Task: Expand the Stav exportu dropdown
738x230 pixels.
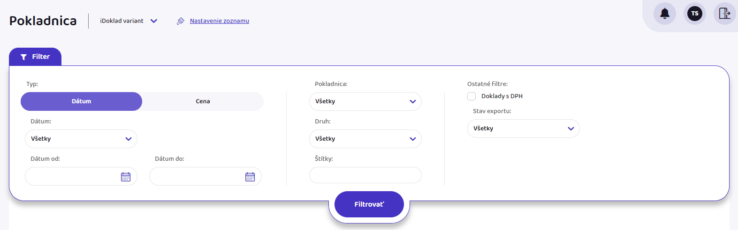Action: click(x=523, y=129)
